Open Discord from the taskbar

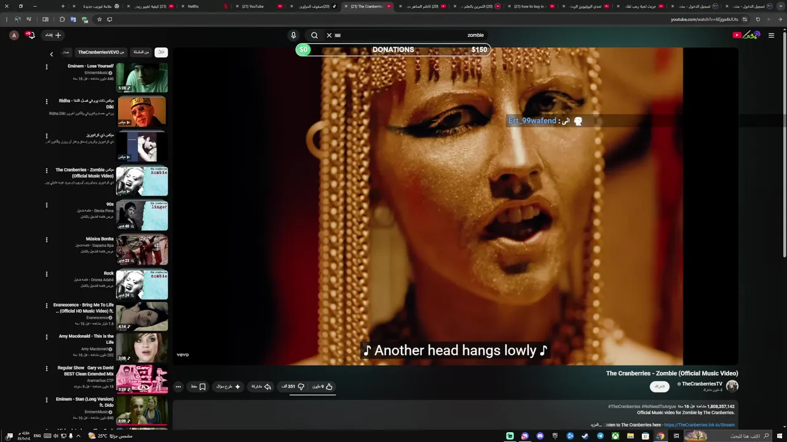(x=540, y=436)
